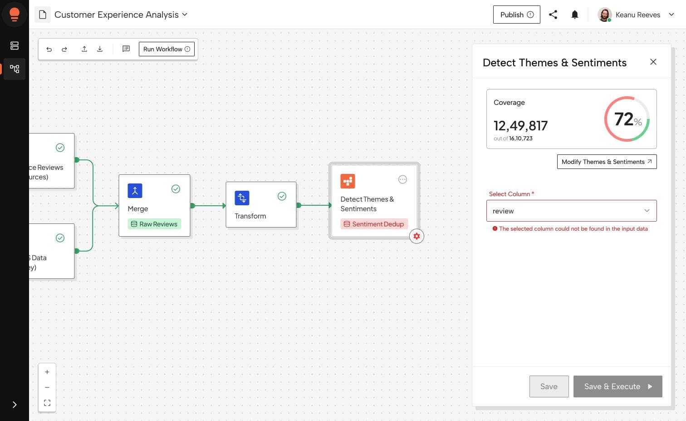Image resolution: width=686 pixels, height=421 pixels.
Task: Click Keanu Reeves profile avatar
Action: click(x=605, y=15)
